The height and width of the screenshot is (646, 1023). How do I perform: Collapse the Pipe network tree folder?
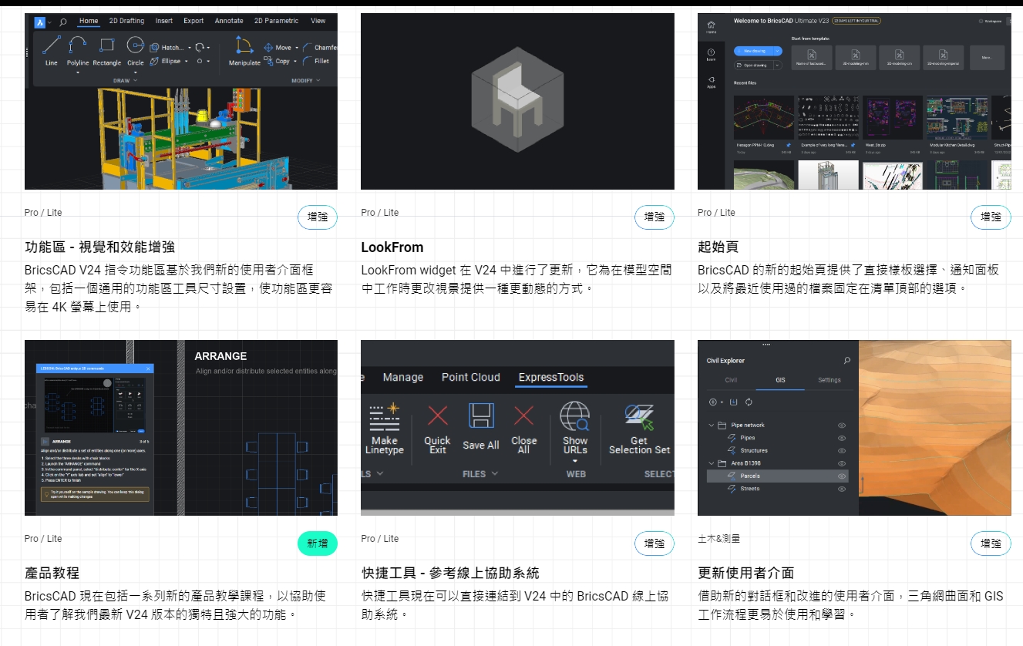click(x=711, y=426)
